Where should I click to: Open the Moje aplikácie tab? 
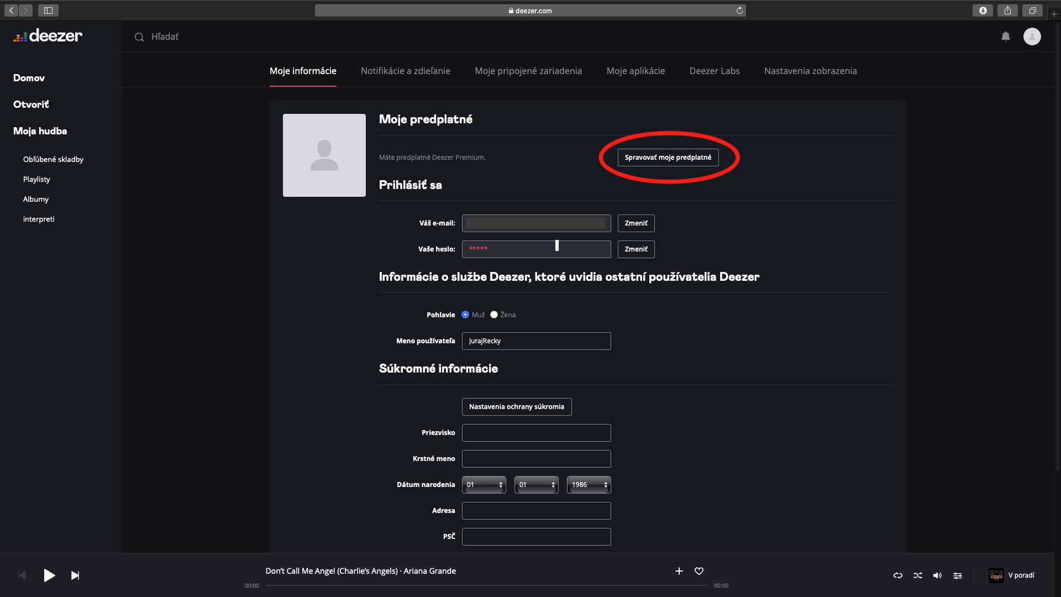pos(635,71)
